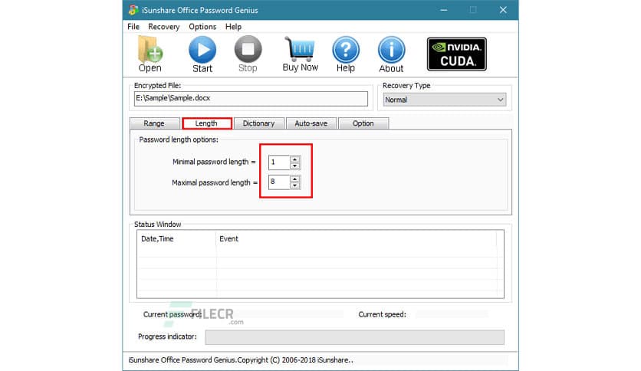Switch to the Range tab
This screenshot has width=641, height=371.
154,123
